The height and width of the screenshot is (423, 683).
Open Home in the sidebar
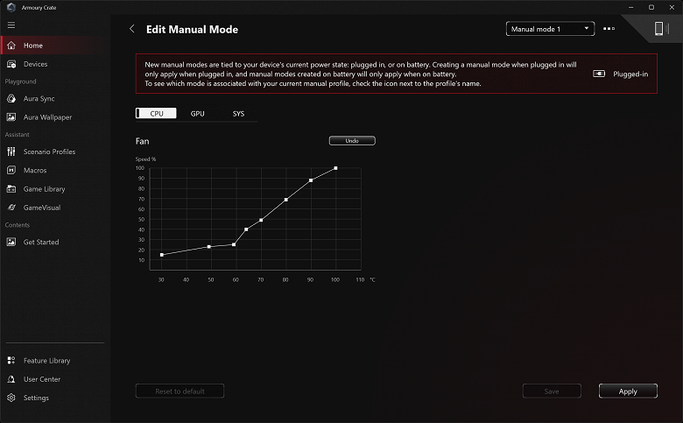(x=55, y=46)
